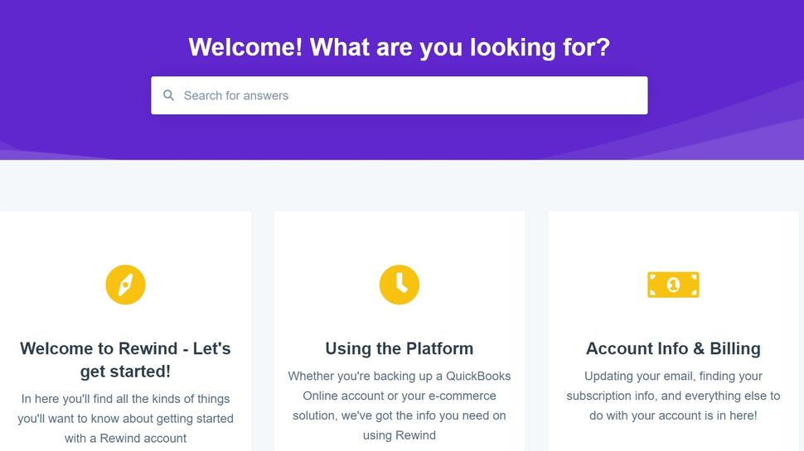Click the yellow dollar bill icon

point(673,285)
